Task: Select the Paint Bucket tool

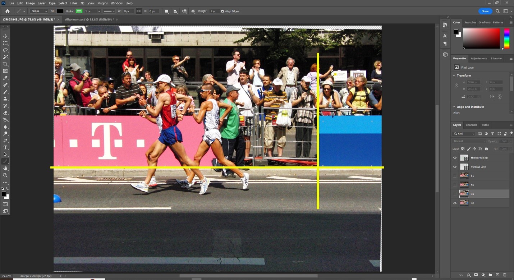Action: [x=5, y=120]
